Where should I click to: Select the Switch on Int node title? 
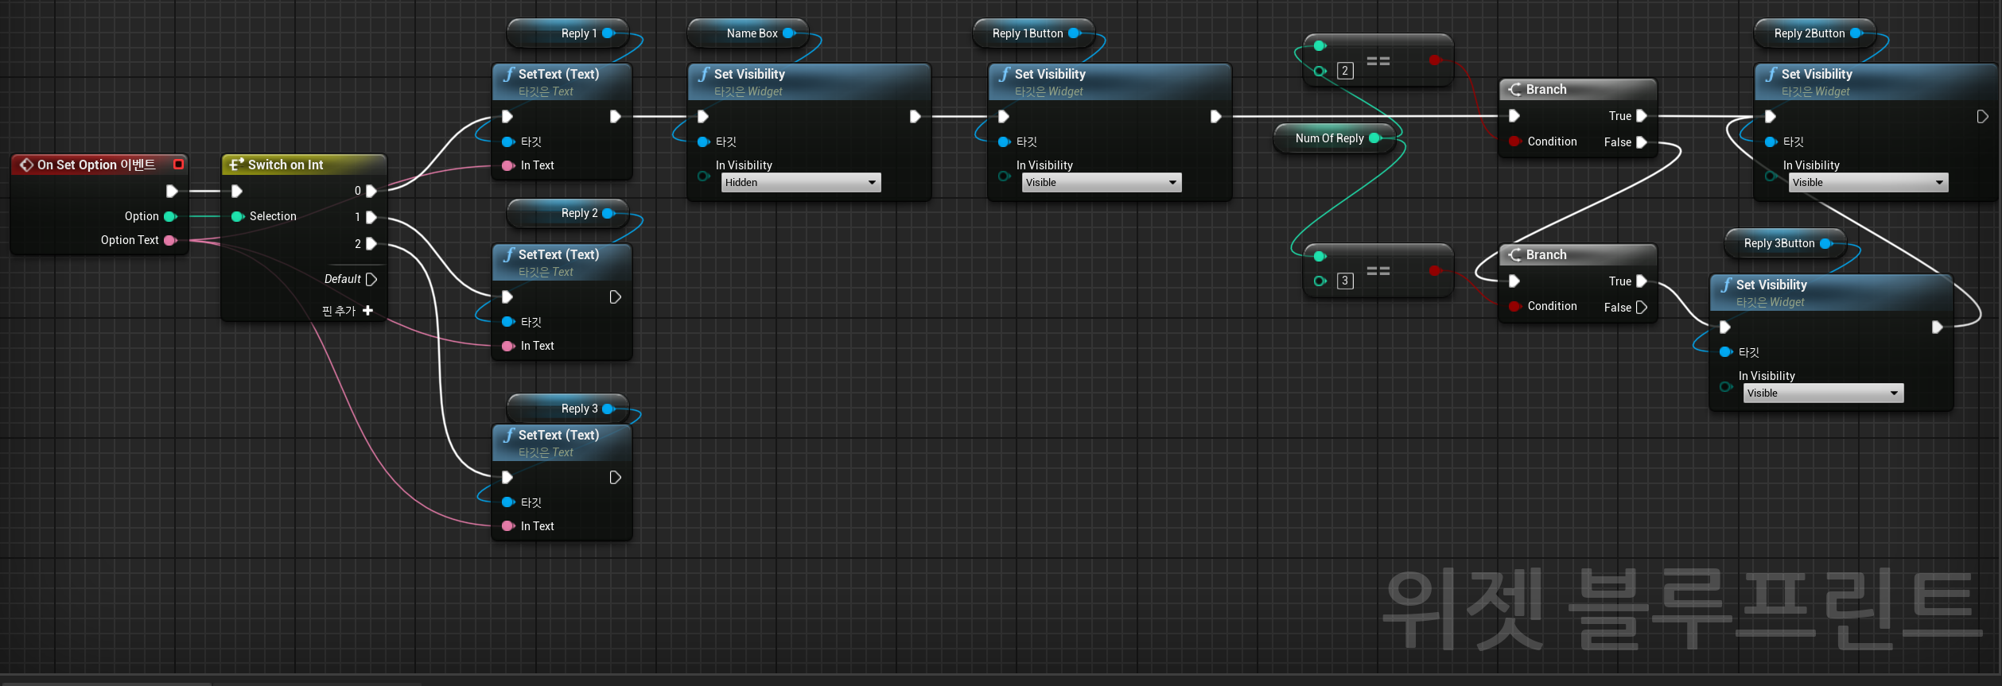[286, 165]
